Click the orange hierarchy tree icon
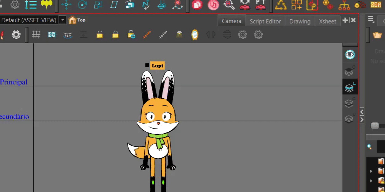This screenshot has height=192, width=385. point(344,5)
